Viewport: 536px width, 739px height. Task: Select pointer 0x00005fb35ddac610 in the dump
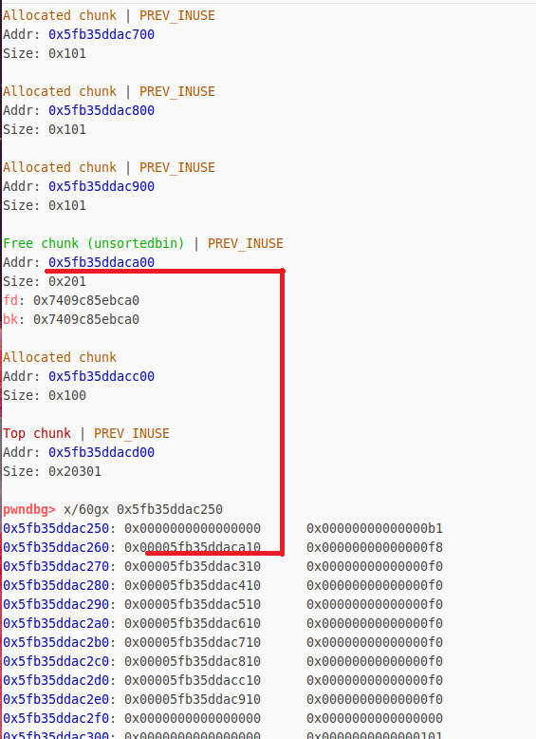pos(193,623)
